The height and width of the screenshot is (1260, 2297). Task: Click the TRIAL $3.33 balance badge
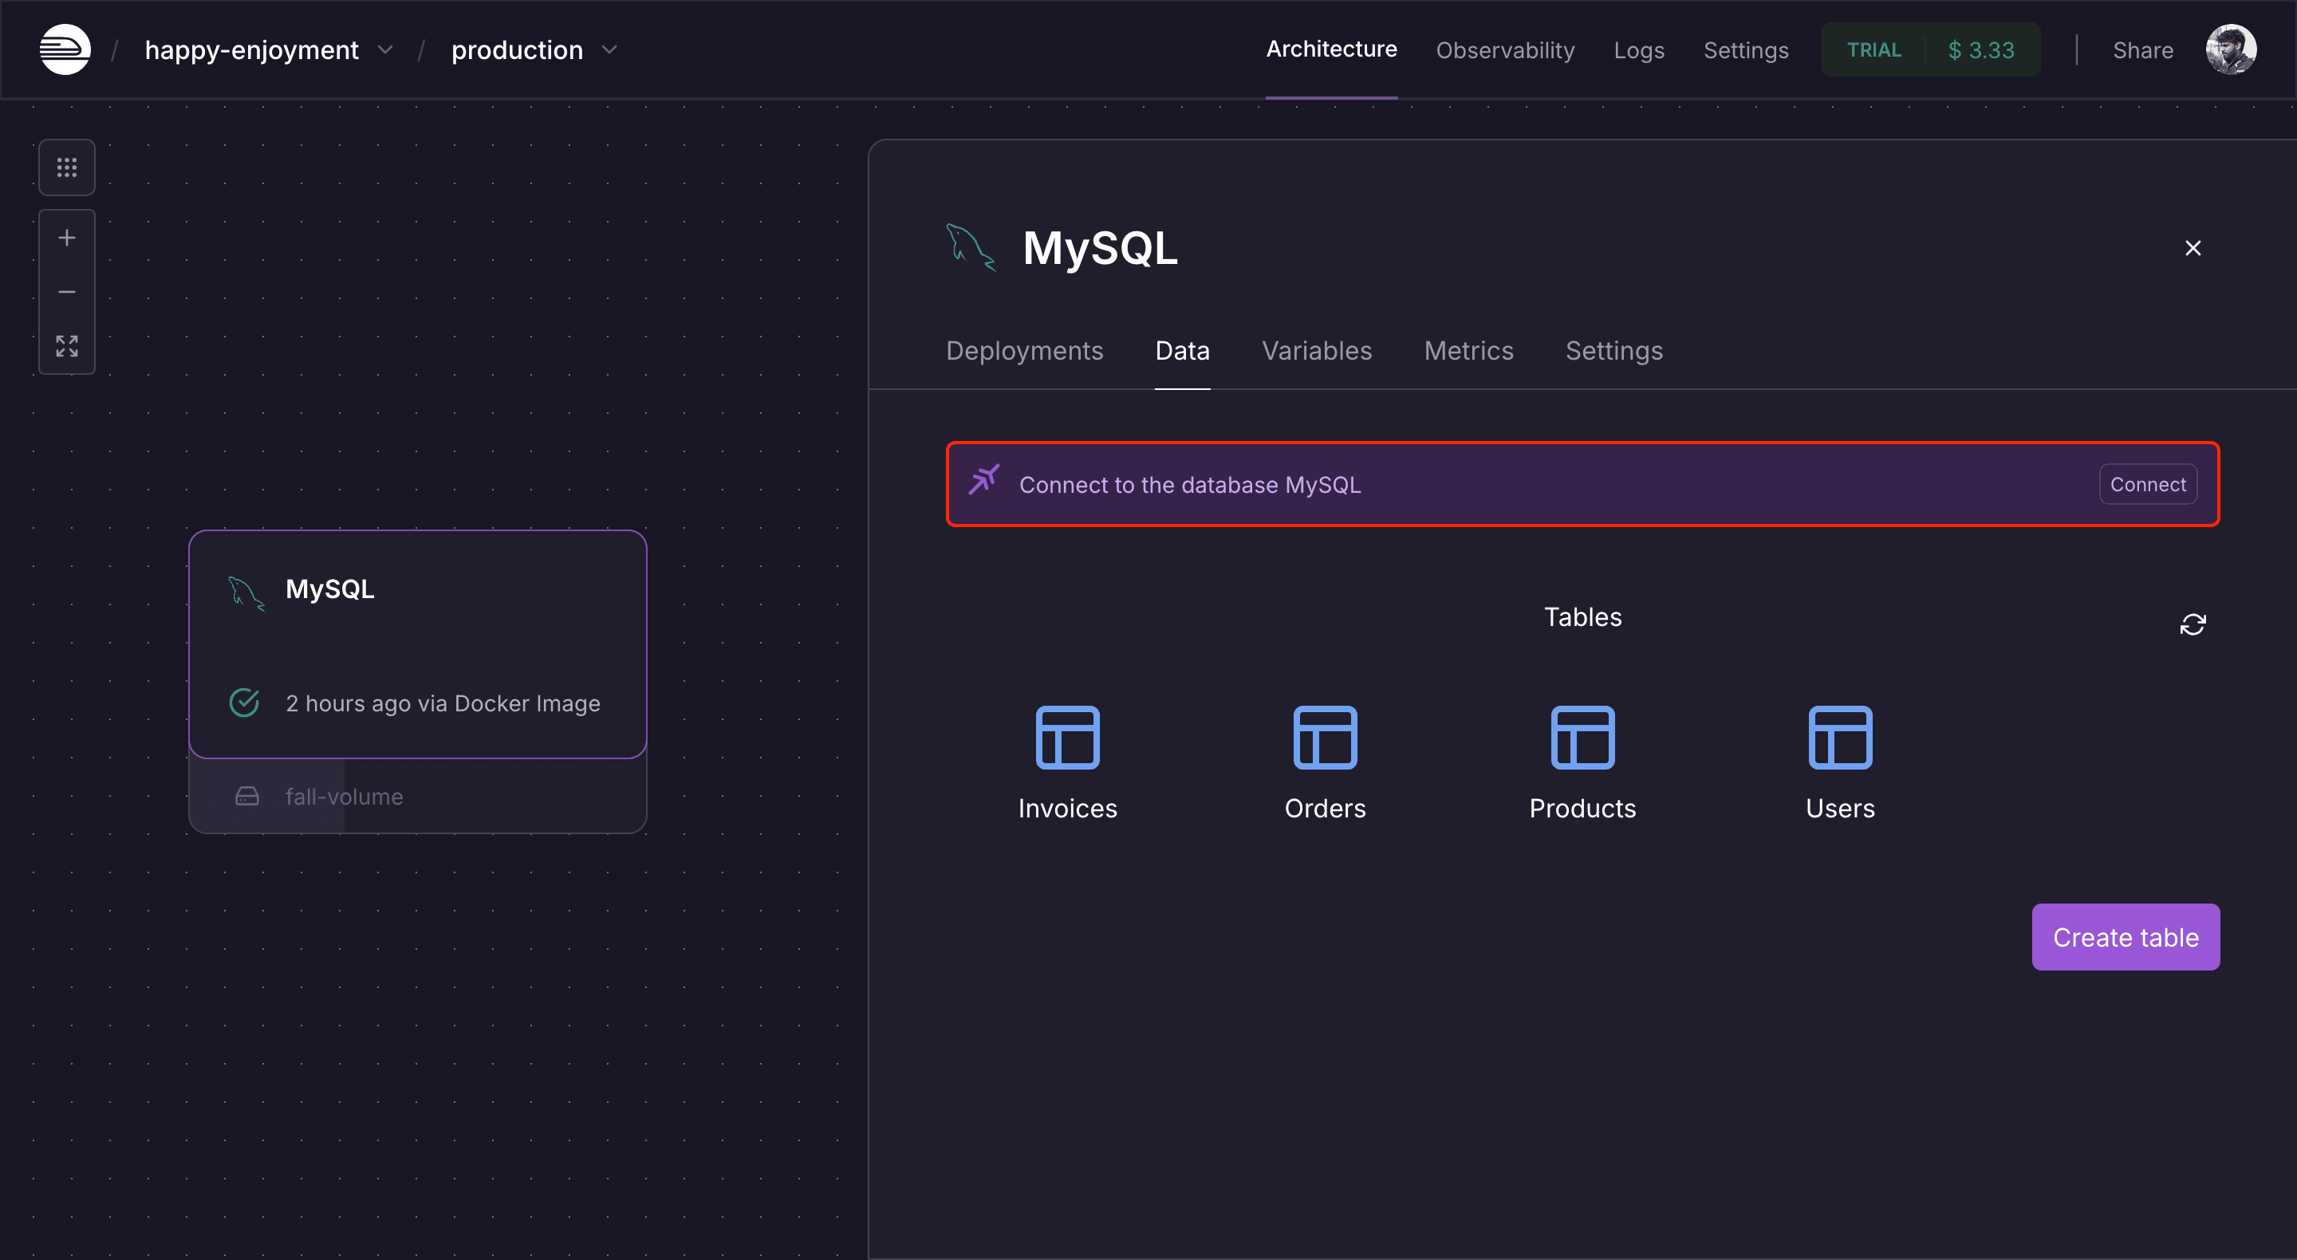pos(1930,50)
